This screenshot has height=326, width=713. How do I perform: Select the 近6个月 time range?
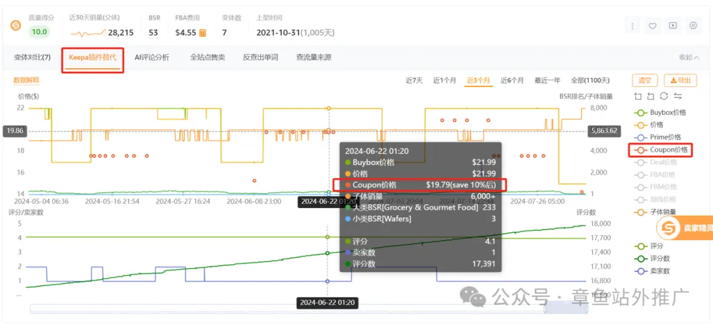coord(512,81)
